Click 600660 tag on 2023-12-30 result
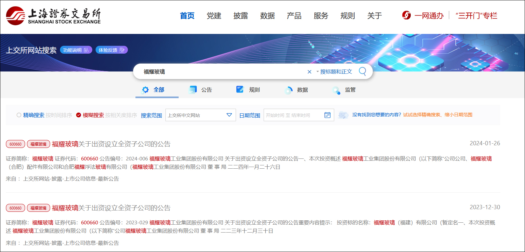 coord(15,208)
